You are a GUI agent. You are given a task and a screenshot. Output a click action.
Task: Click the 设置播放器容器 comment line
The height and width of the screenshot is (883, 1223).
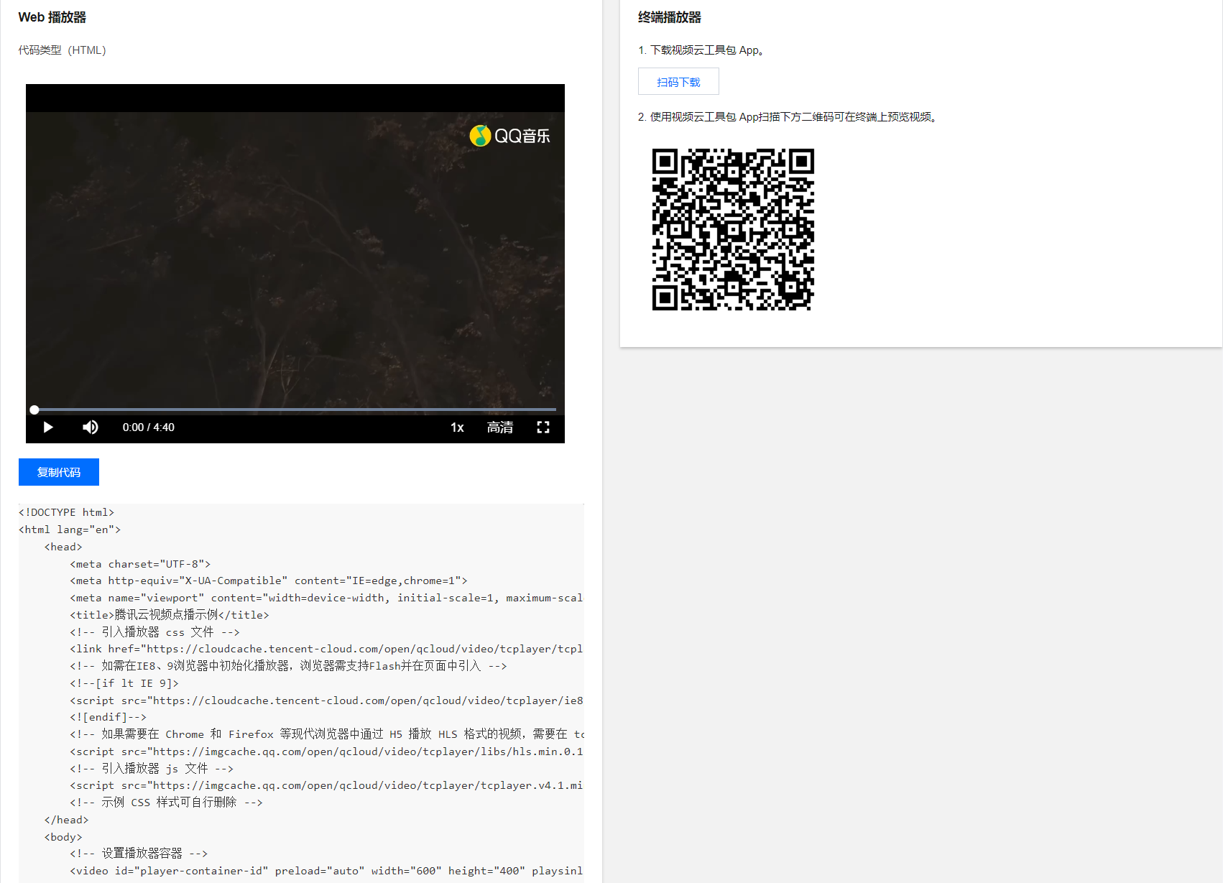(x=139, y=854)
